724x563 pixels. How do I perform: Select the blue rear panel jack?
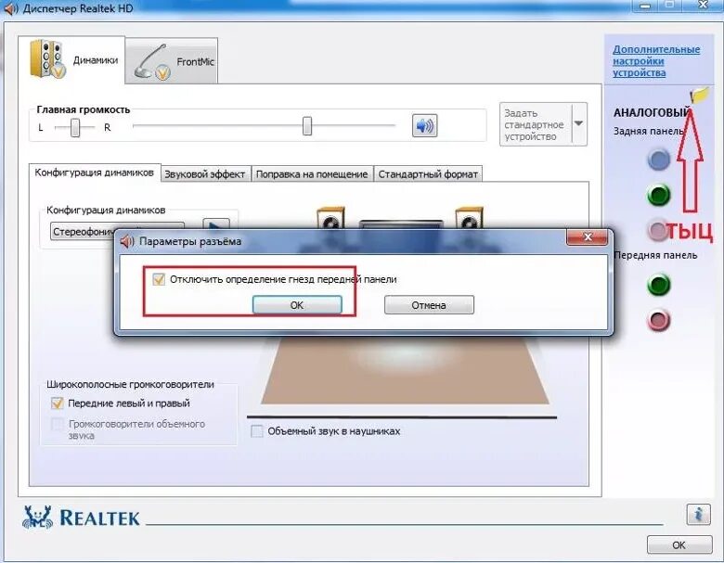click(x=658, y=160)
